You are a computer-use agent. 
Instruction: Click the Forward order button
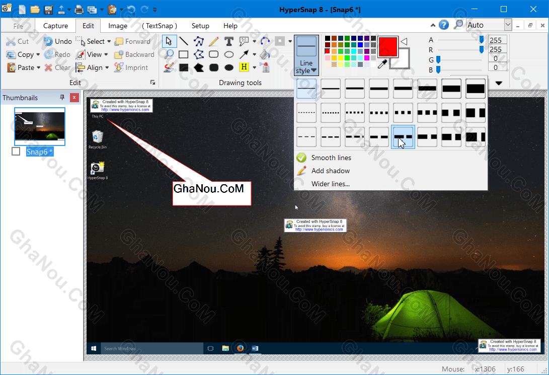click(x=133, y=41)
